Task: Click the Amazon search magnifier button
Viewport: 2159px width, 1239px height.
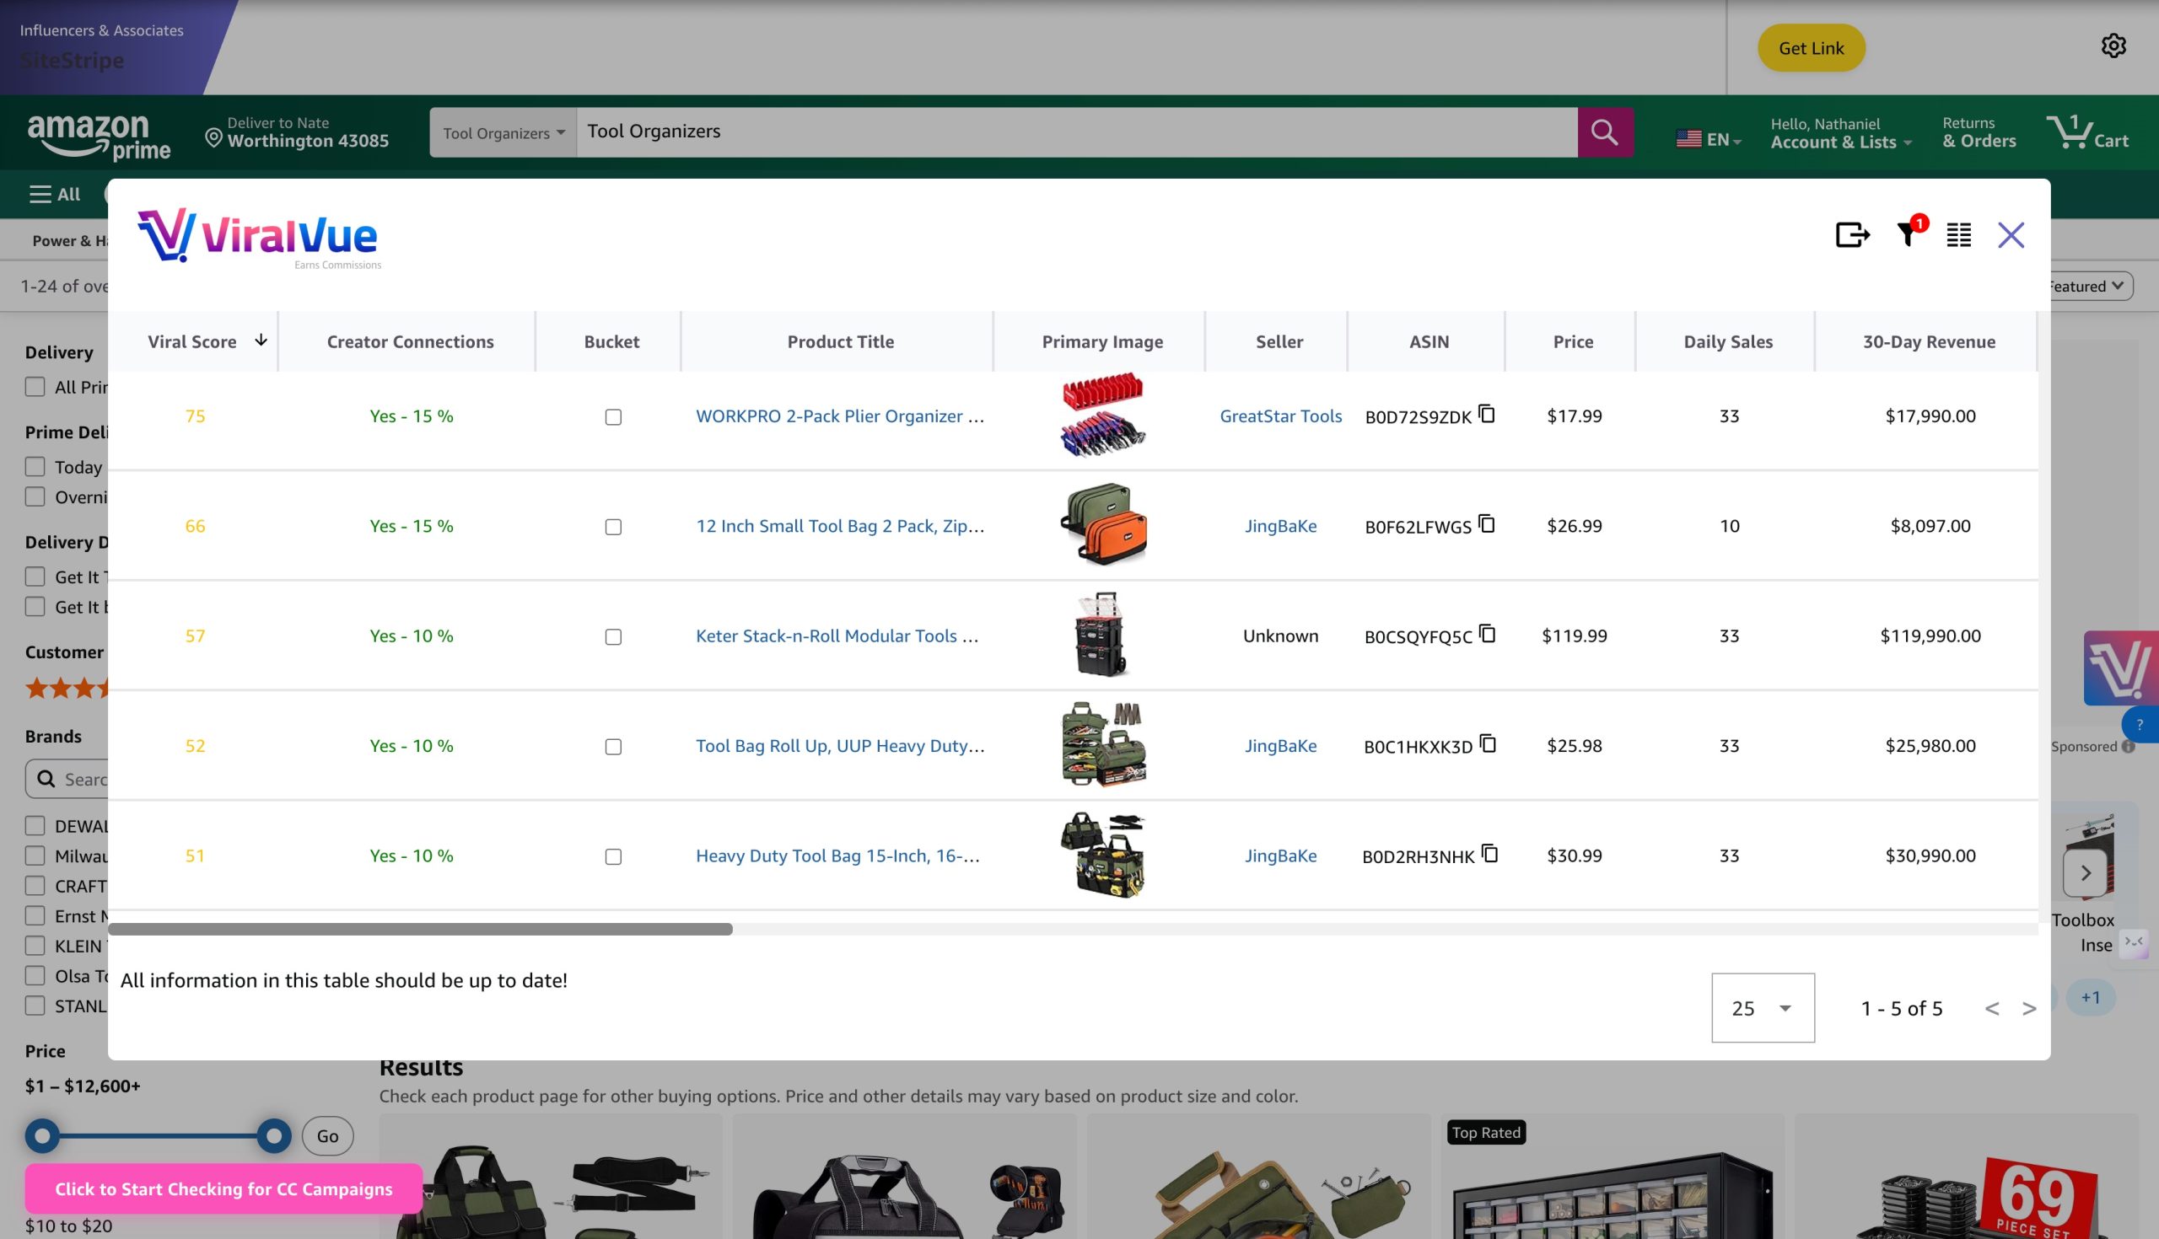Action: [1605, 131]
